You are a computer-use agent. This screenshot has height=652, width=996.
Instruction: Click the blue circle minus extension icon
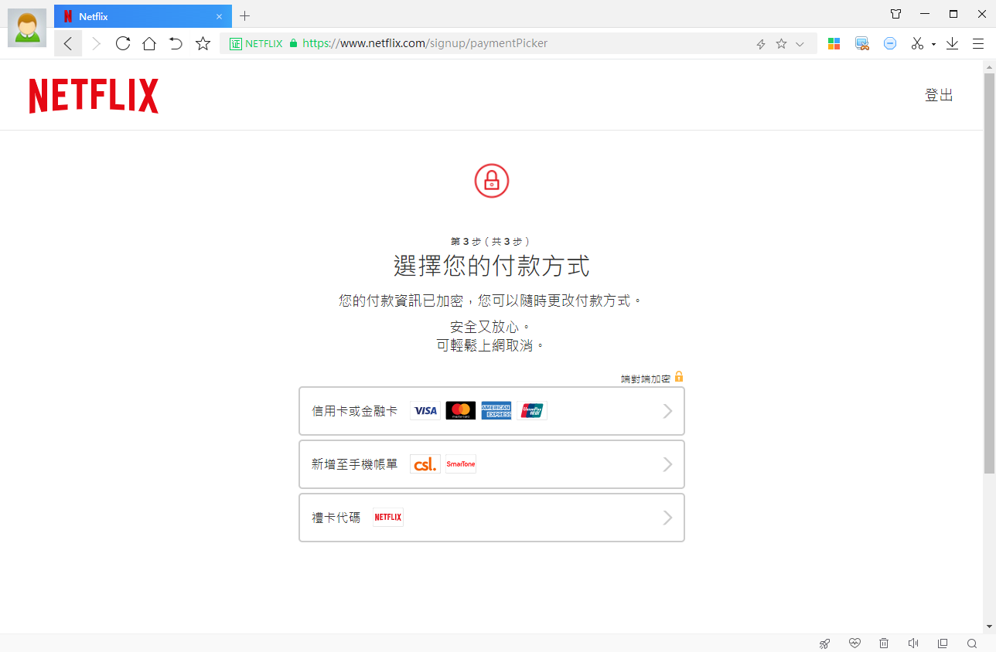[x=890, y=44]
